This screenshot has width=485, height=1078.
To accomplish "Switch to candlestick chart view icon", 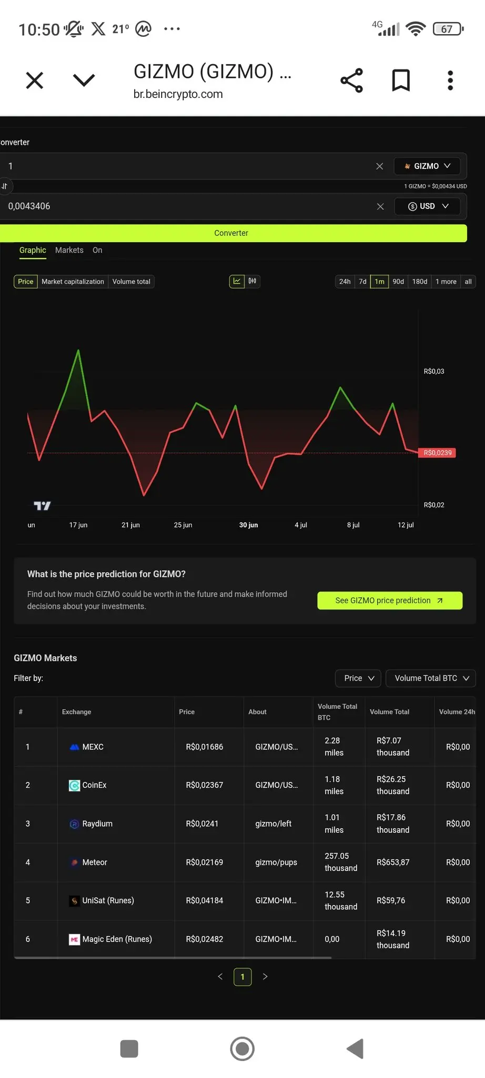I will click(x=252, y=281).
